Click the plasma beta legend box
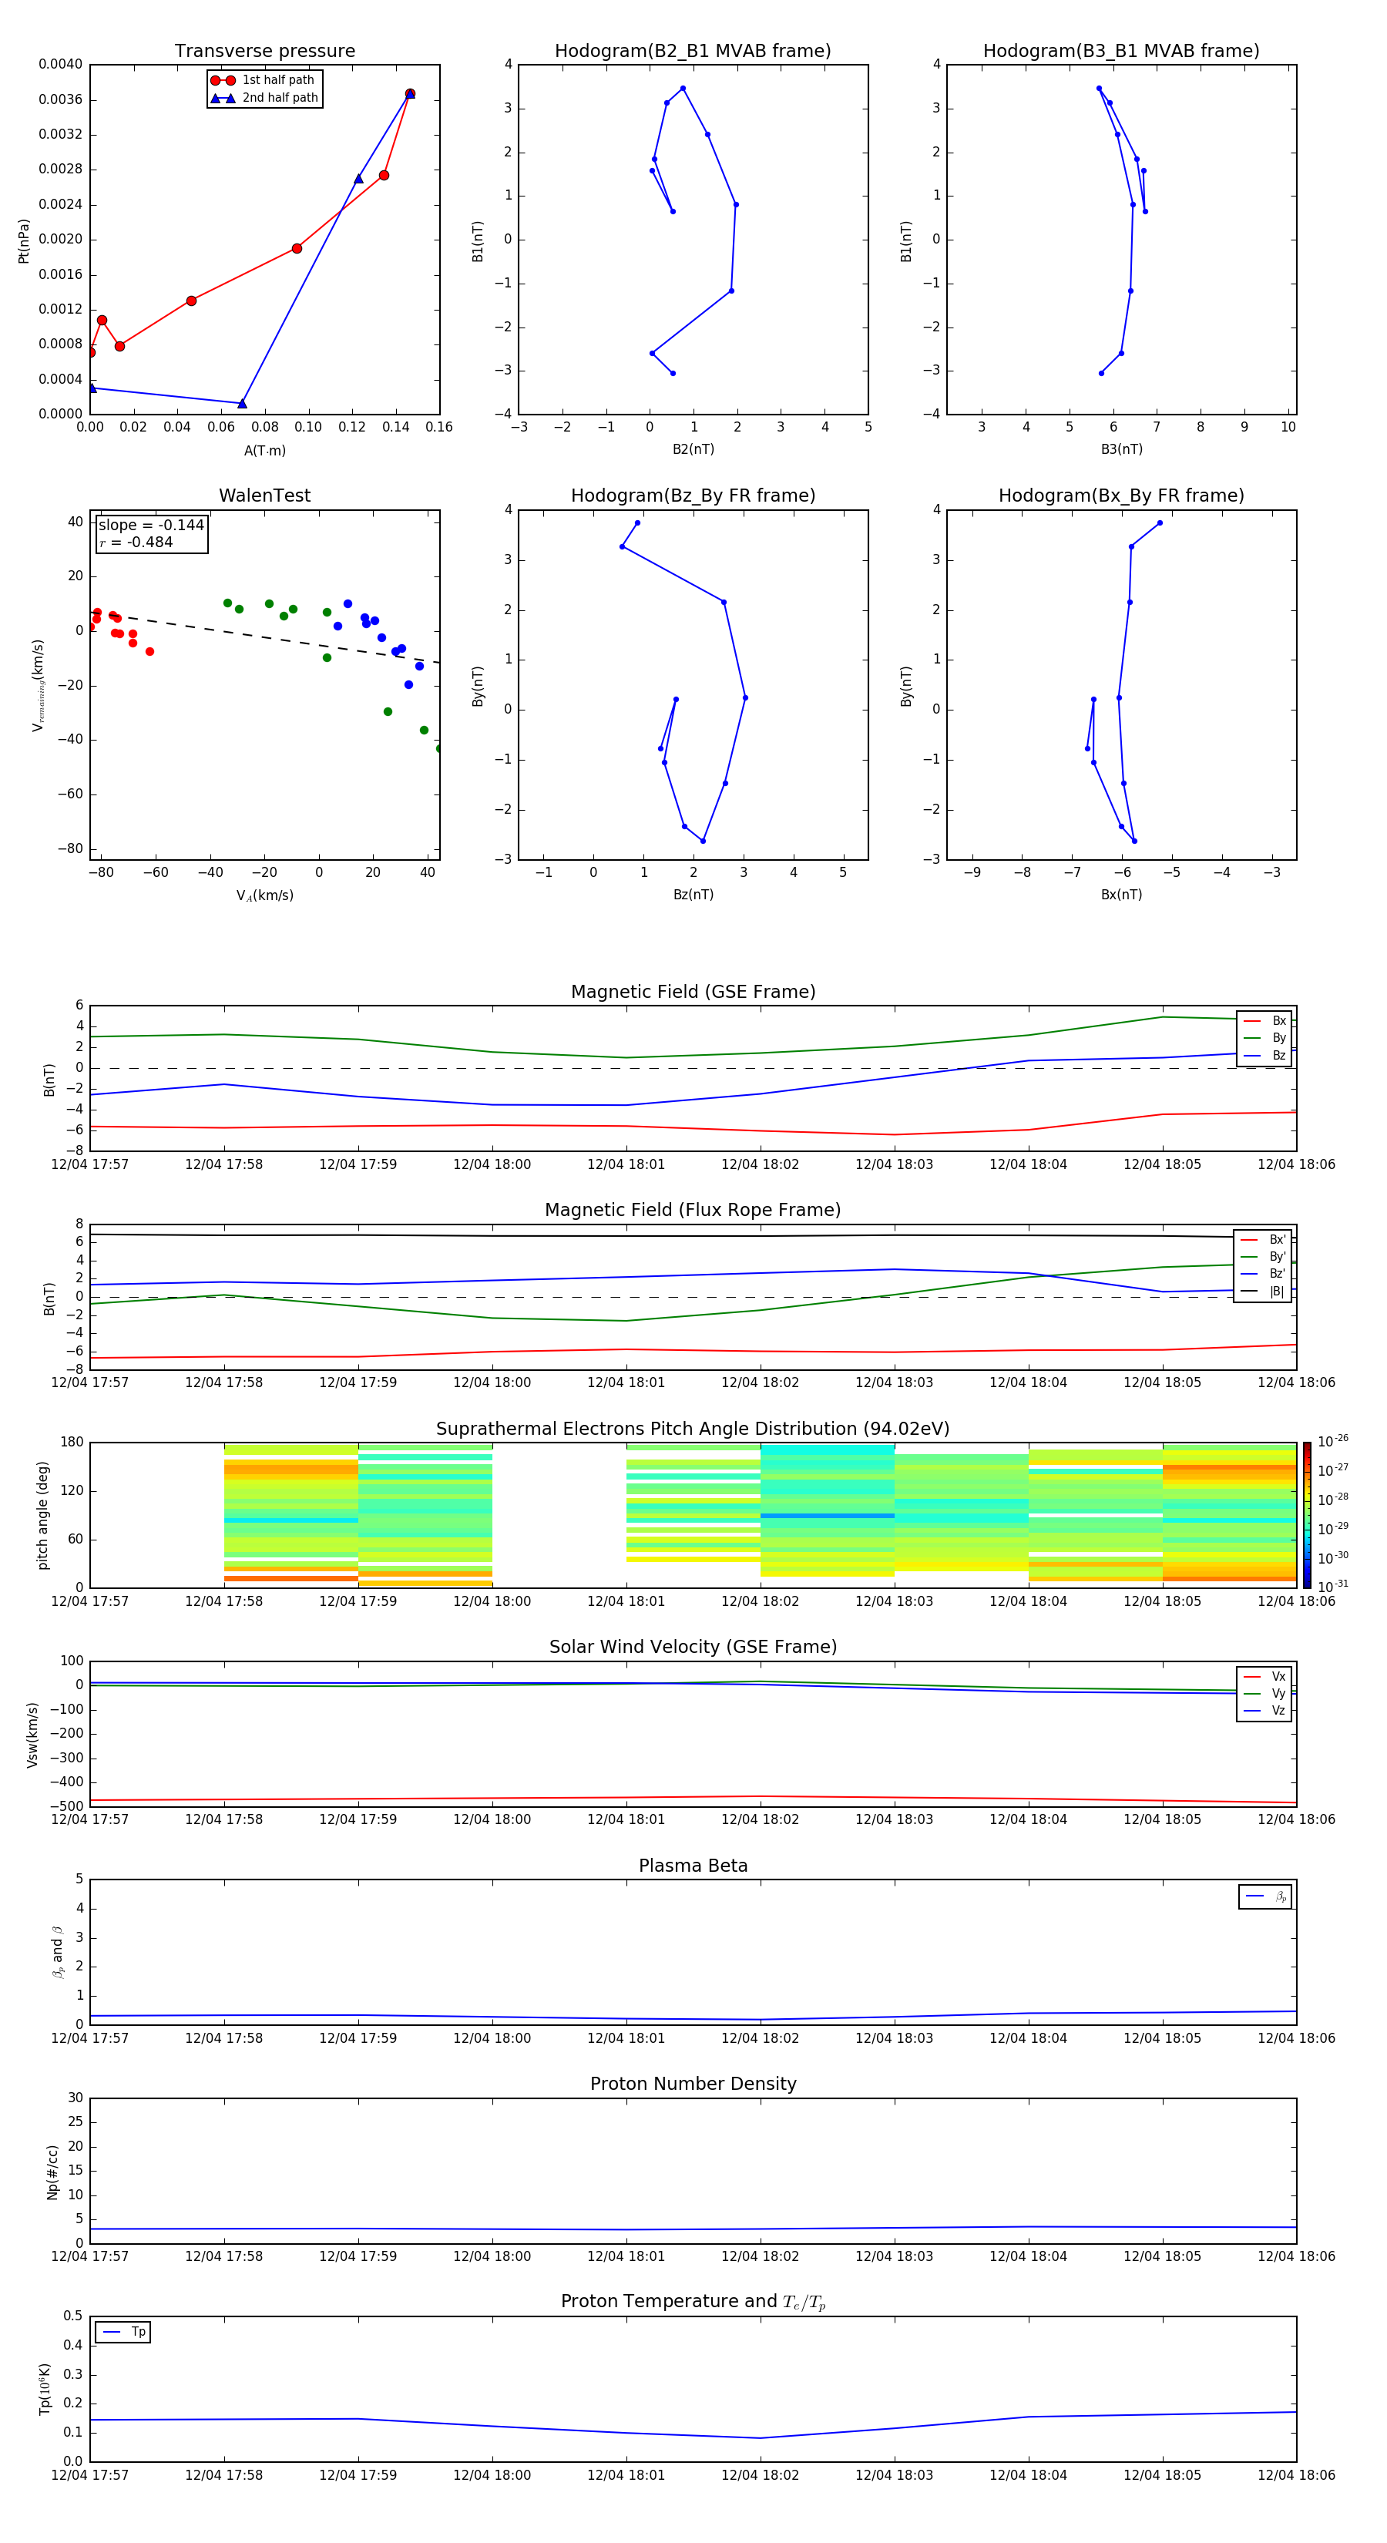 point(1264,1896)
